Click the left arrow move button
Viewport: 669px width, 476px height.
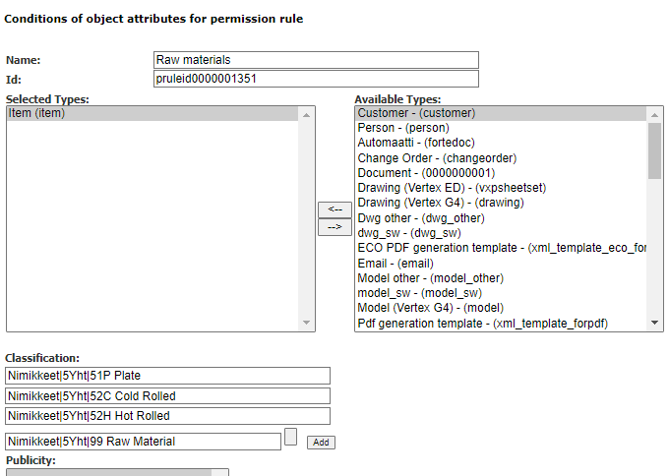coord(334,209)
